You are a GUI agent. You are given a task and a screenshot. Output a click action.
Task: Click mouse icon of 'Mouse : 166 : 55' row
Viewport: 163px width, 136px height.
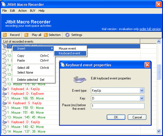(x=4, y=98)
